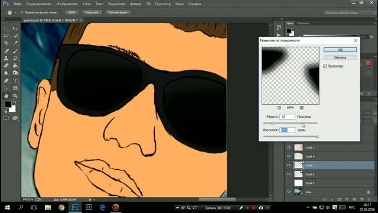The image size is (378, 213).
Task: Select the Path Selection tool
Action: tap(6, 88)
